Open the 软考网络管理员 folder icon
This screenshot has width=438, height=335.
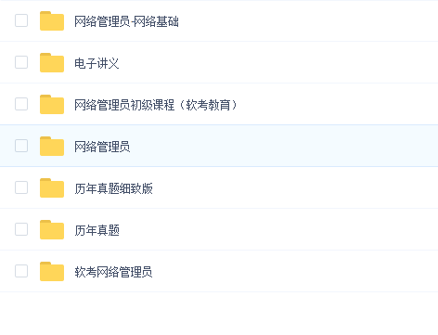[x=52, y=272]
